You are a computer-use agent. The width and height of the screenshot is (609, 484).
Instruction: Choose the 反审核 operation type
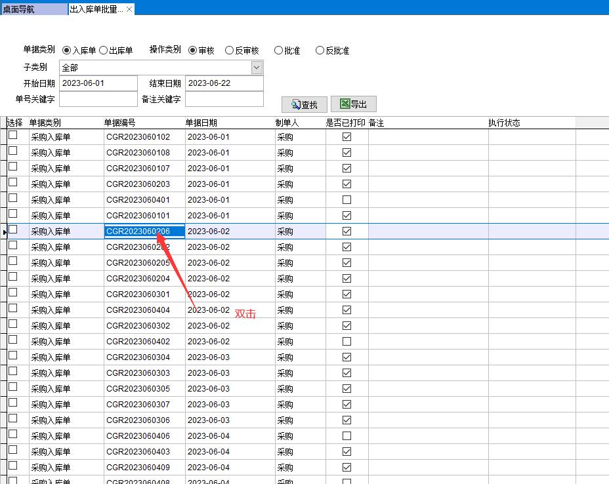point(229,50)
